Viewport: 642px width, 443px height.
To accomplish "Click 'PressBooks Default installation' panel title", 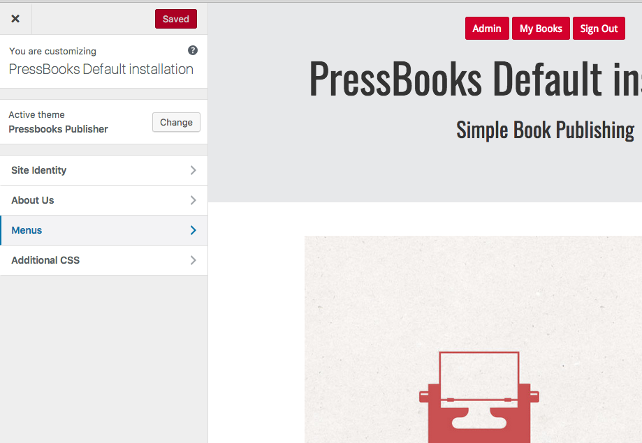I will click(101, 69).
